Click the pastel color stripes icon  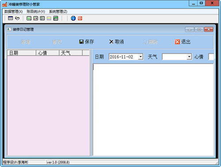pyautogui.click(x=49, y=19)
